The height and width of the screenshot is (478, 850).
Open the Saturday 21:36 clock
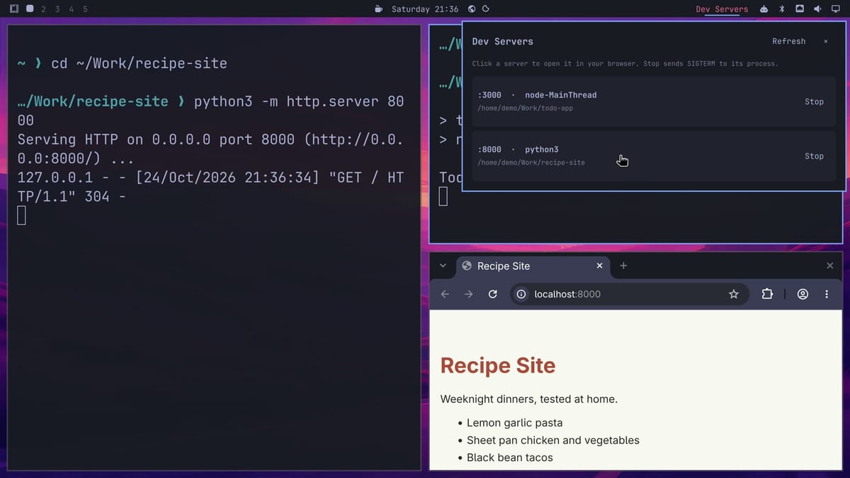click(x=425, y=9)
